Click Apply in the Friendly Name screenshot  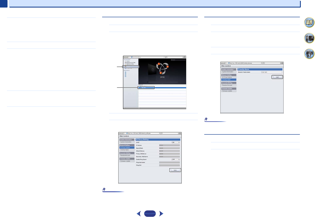coord(277,77)
